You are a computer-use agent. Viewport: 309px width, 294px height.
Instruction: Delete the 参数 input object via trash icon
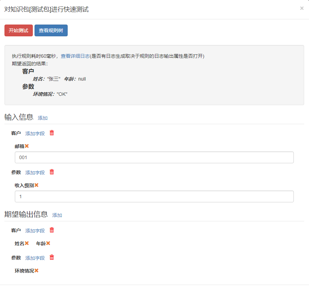[52, 172]
